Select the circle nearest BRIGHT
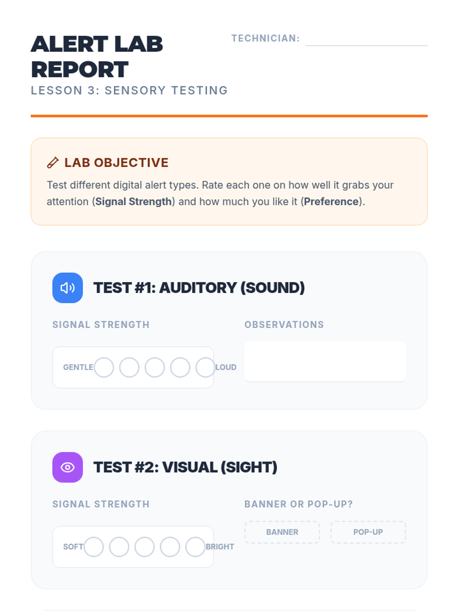This screenshot has height=611, width=458. pos(195,547)
